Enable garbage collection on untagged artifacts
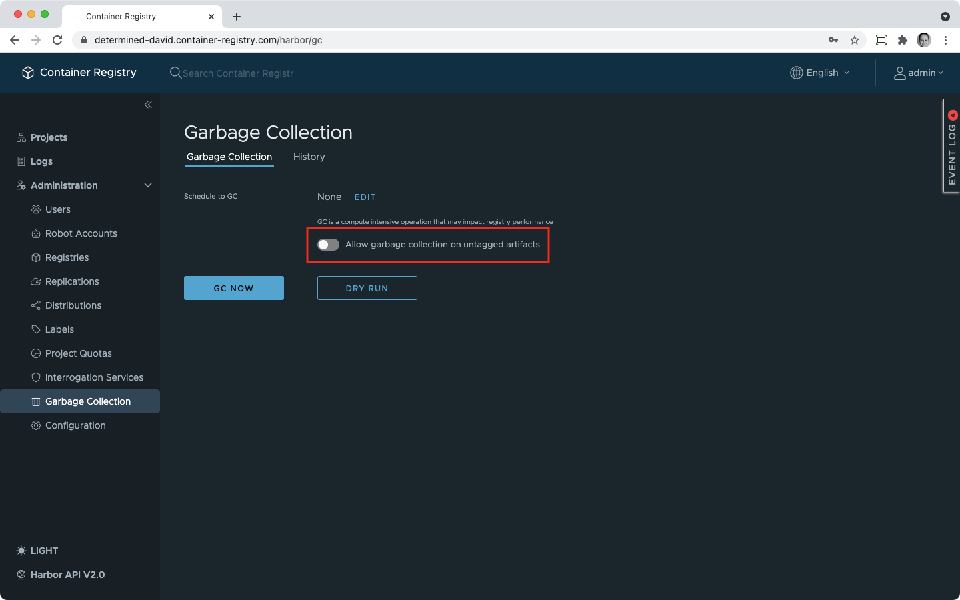Viewport: 960px width, 600px height. (328, 245)
